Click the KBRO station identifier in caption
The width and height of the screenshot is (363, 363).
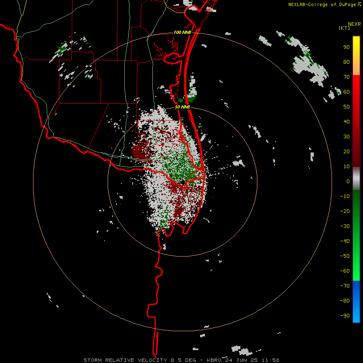click(x=214, y=360)
